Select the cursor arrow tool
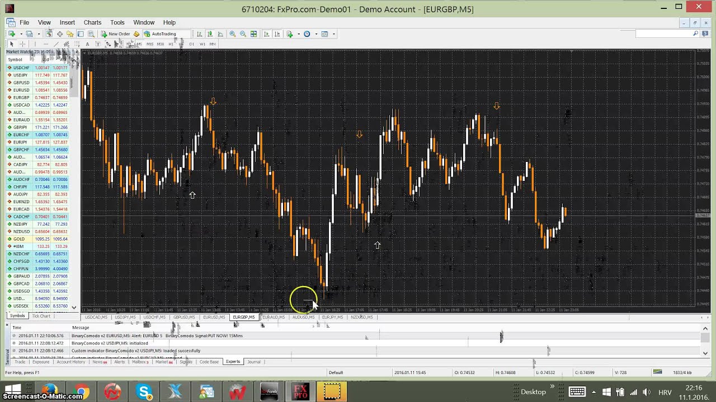 point(11,44)
